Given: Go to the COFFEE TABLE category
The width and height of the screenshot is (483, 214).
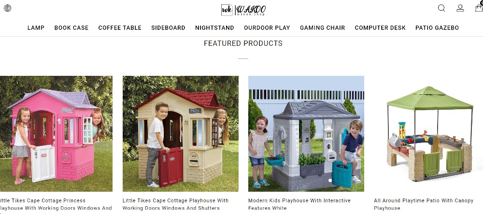Looking at the screenshot, I should 120,28.
